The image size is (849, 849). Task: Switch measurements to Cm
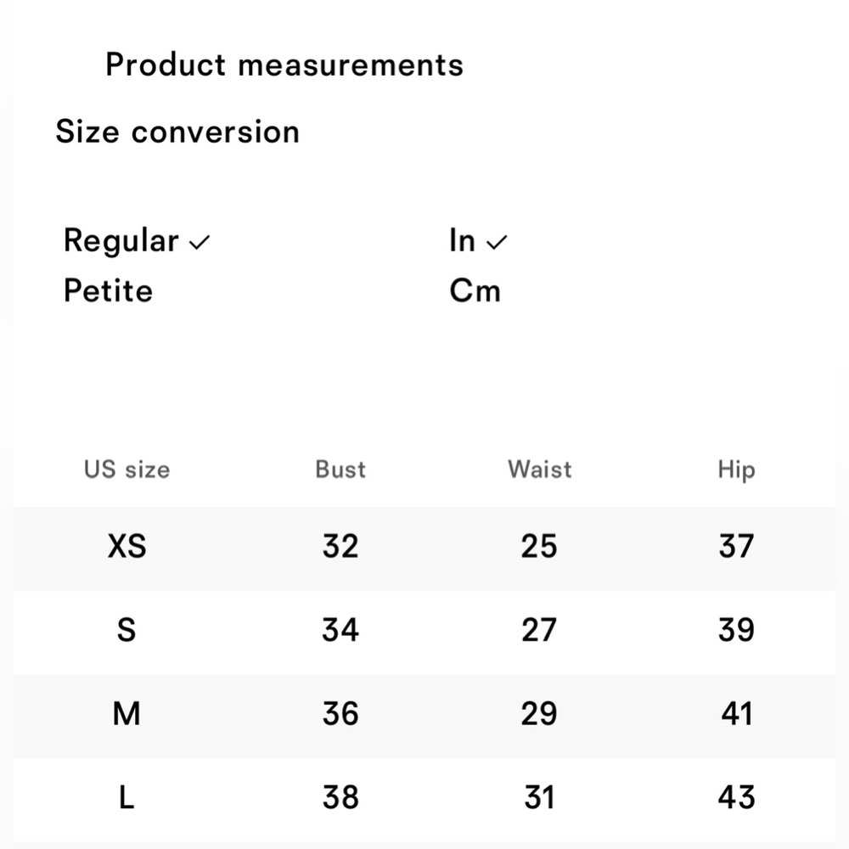click(x=475, y=290)
